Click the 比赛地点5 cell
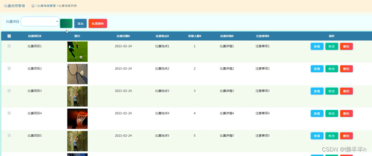The image size is (372, 156). coord(162,136)
